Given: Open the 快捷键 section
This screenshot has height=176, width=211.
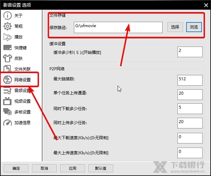Looking at the screenshot, I should 20,48.
